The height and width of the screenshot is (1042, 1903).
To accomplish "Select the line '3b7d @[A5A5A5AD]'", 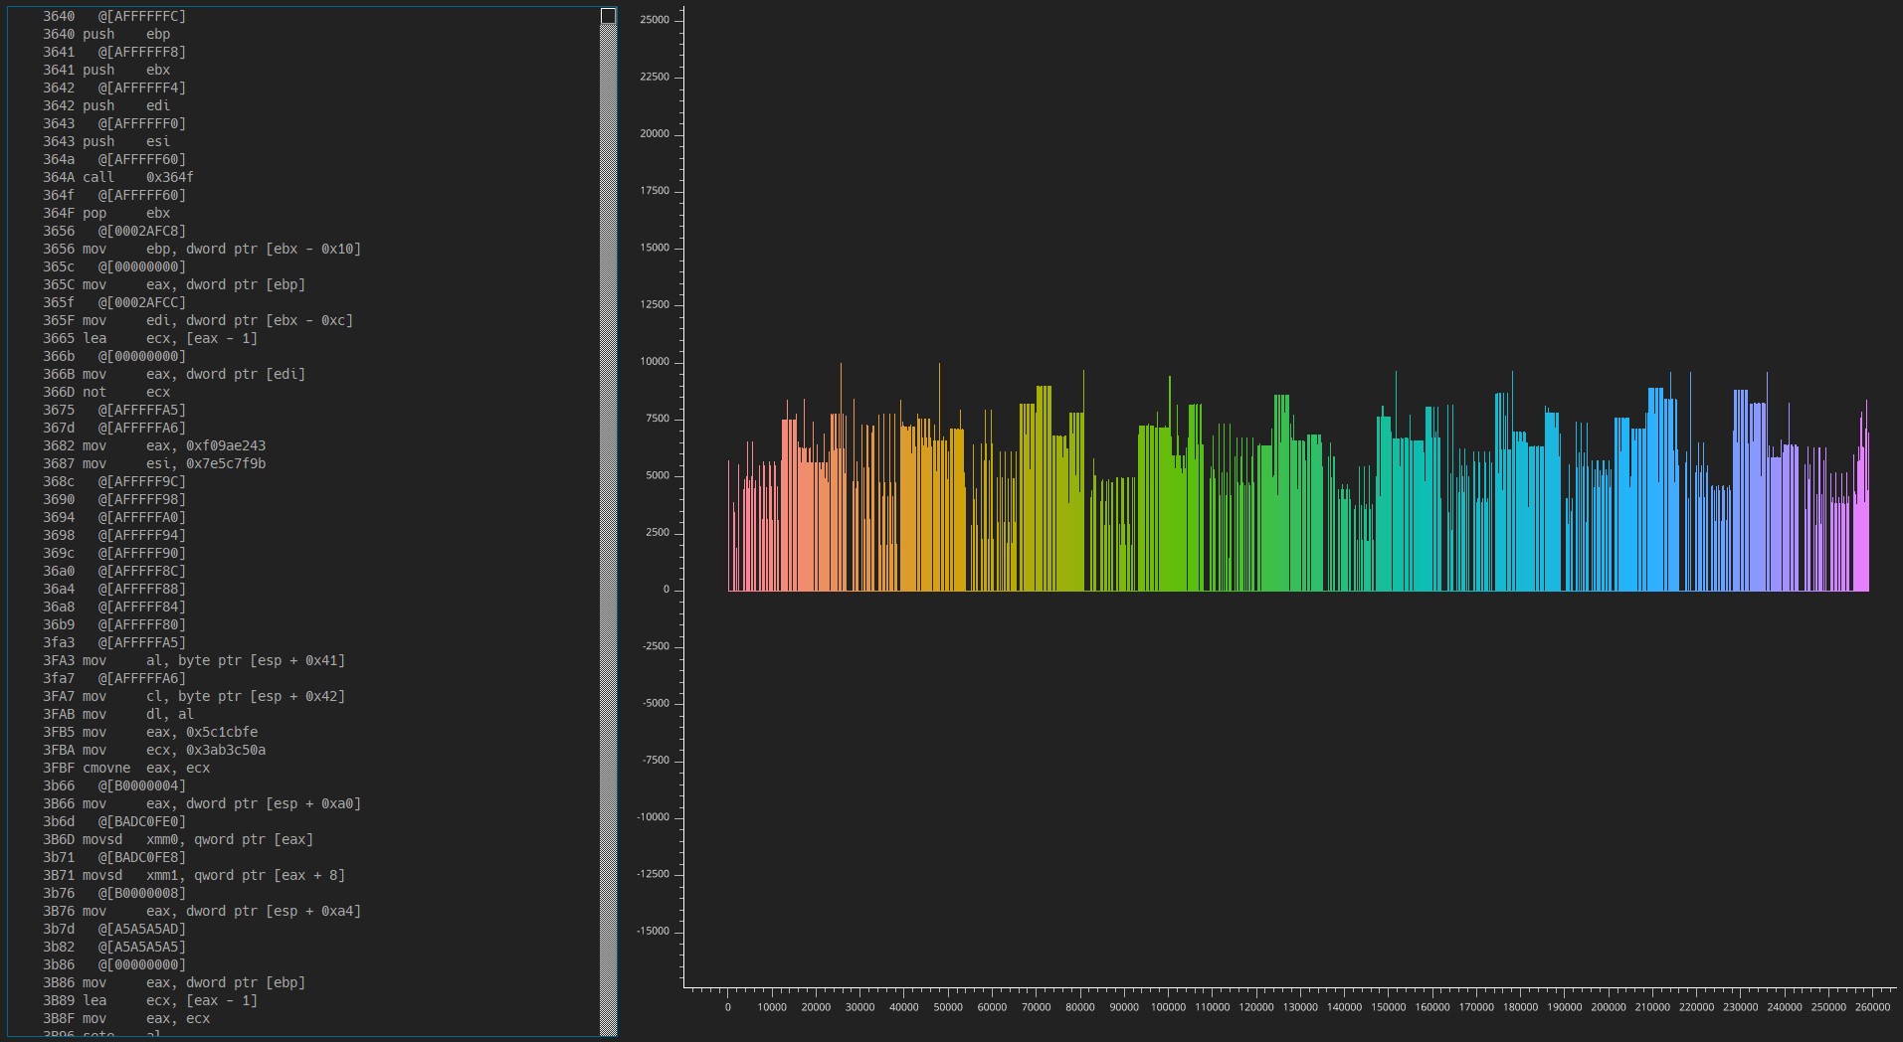I will tap(303, 929).
